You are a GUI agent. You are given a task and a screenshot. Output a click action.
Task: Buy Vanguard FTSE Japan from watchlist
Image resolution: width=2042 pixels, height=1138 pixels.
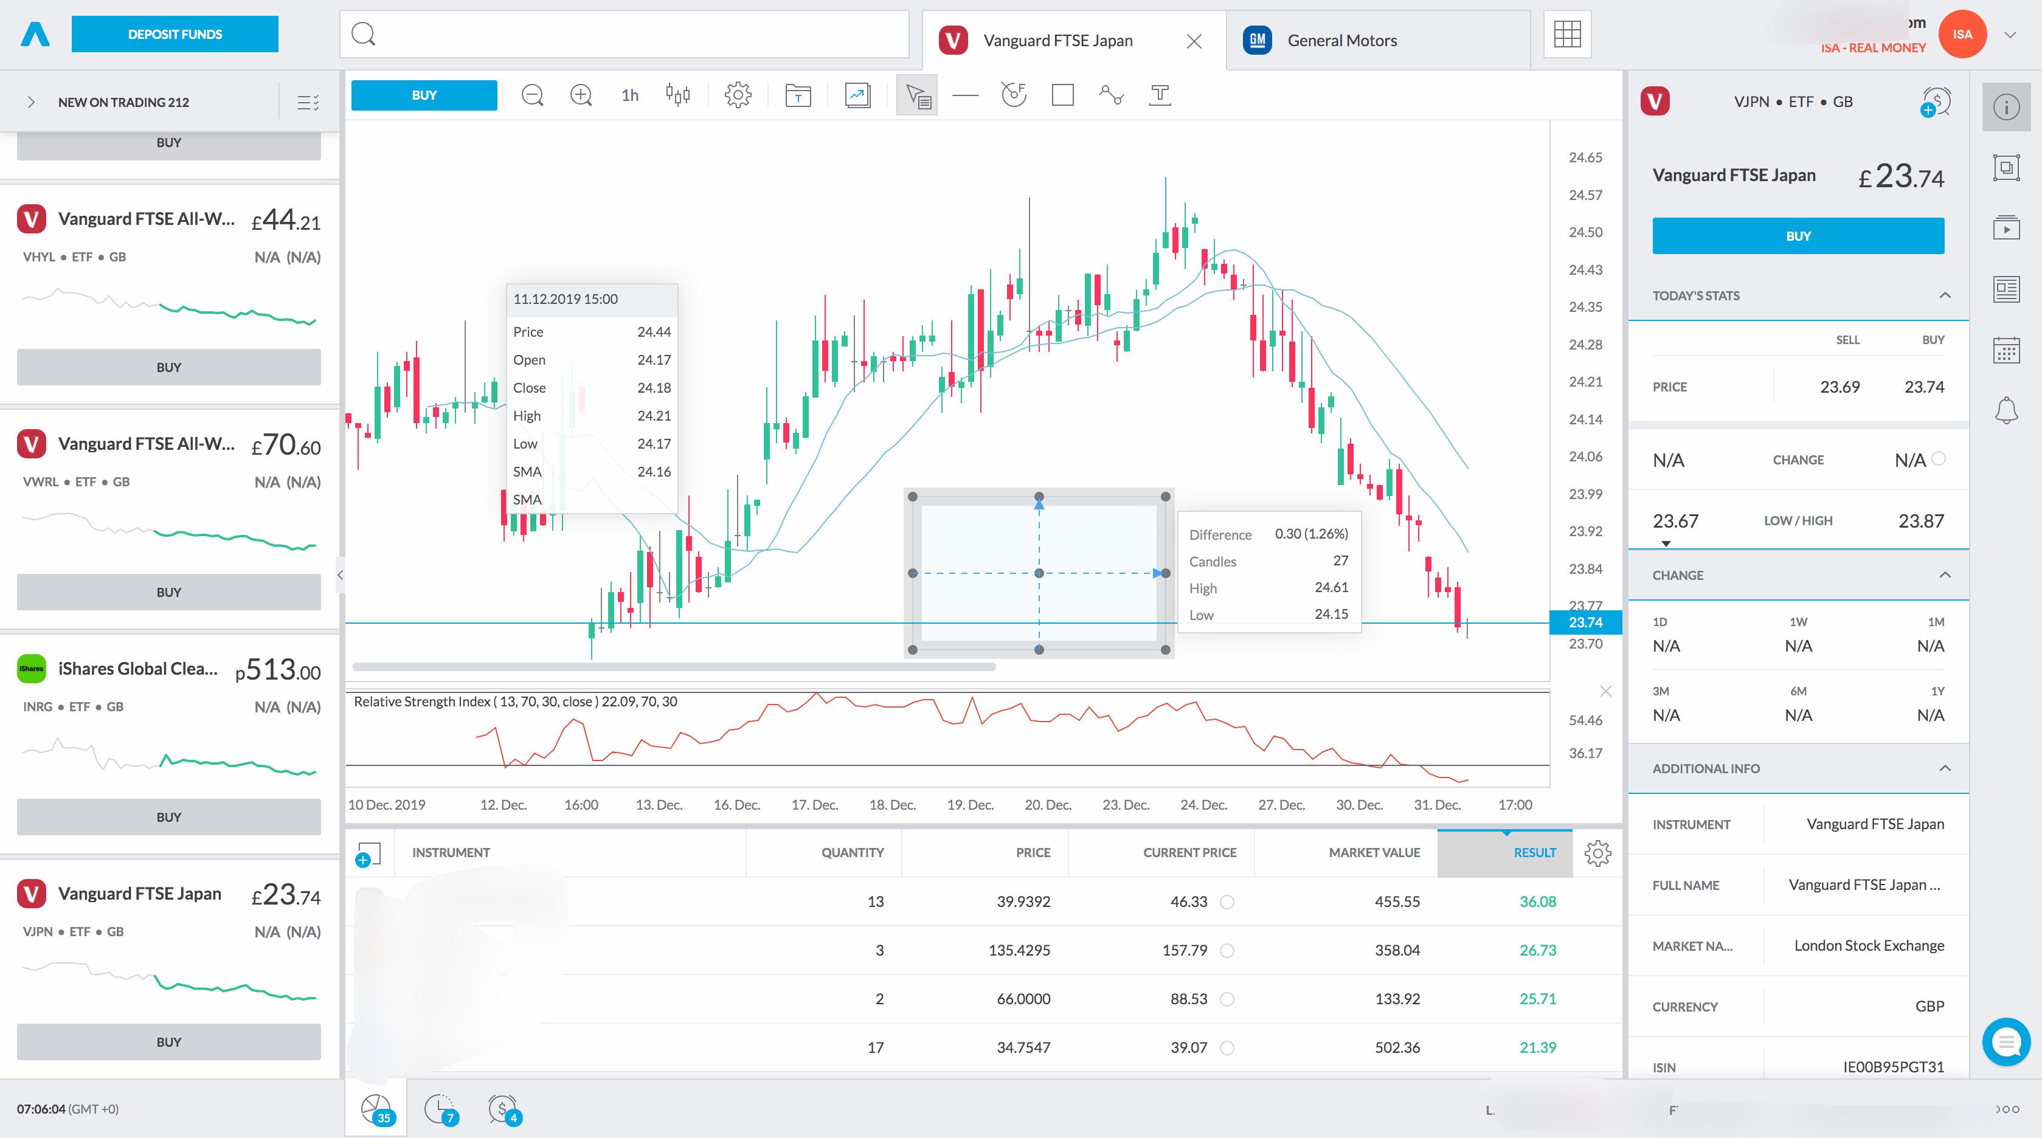tap(169, 1042)
